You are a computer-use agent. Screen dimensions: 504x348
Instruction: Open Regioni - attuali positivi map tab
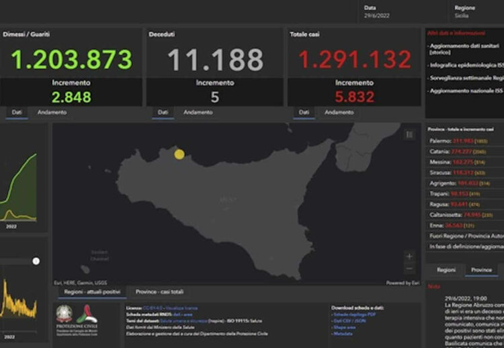click(x=92, y=292)
